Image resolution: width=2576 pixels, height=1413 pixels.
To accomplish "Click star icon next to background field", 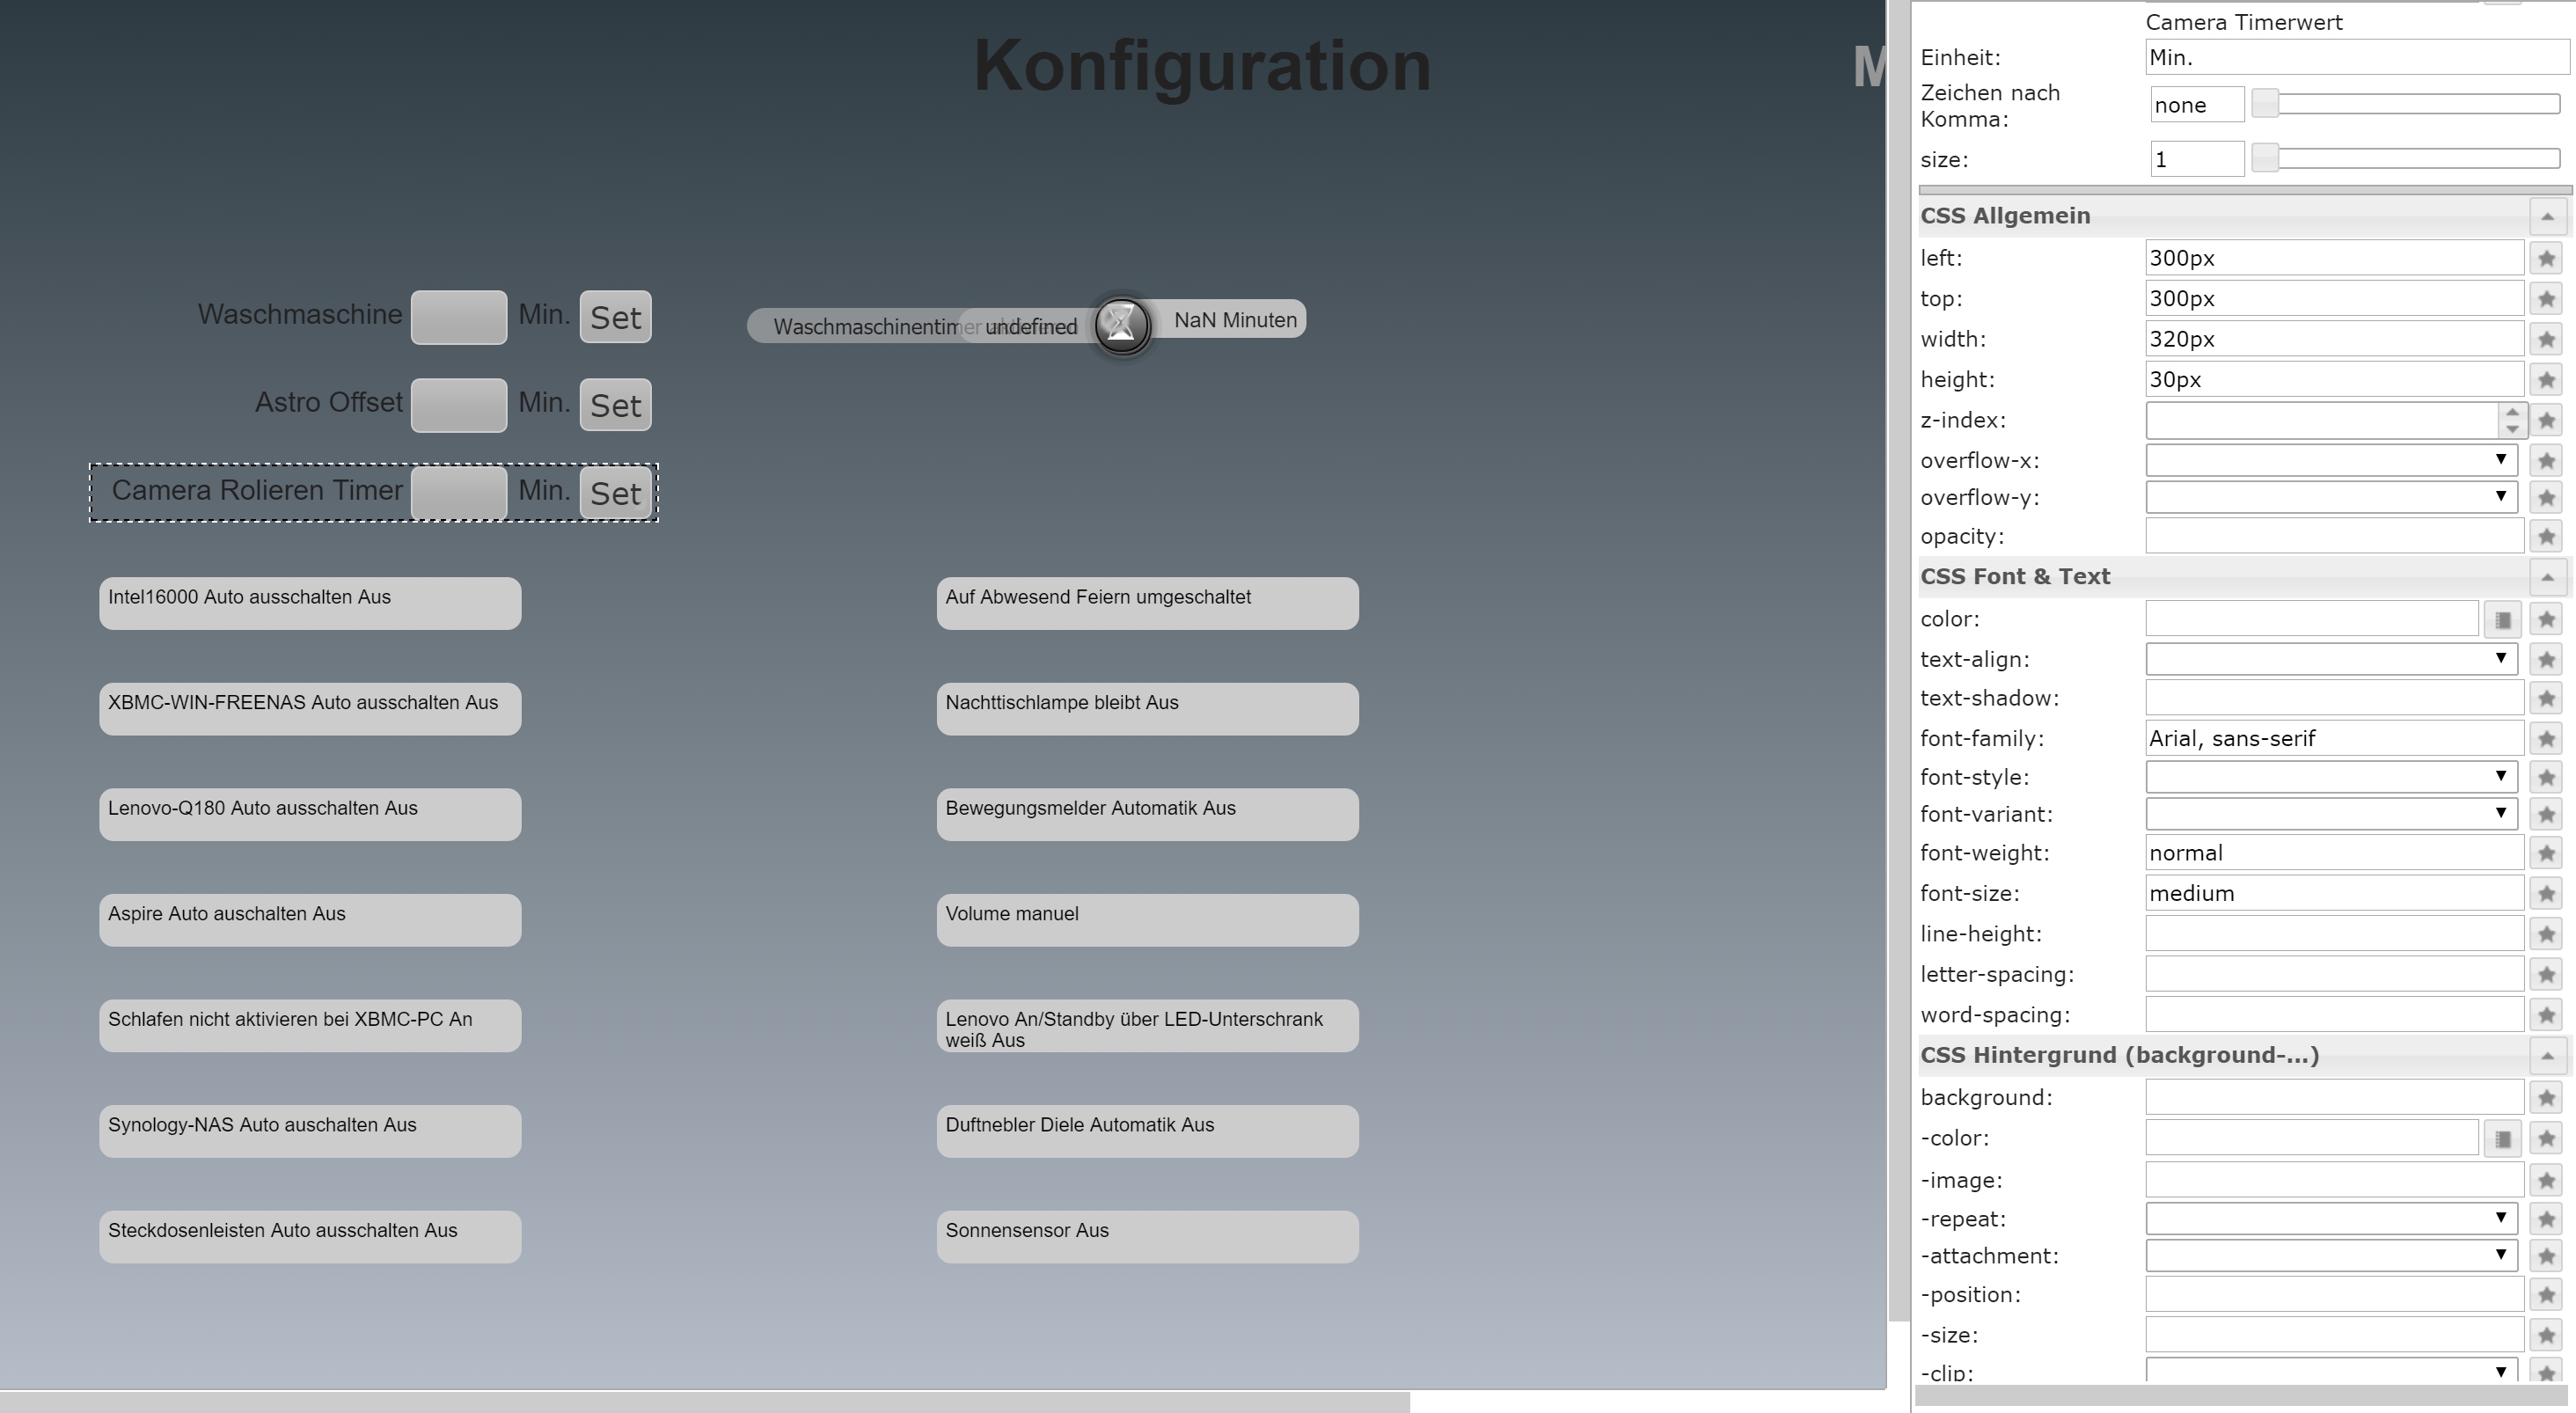I will 2546,1098.
